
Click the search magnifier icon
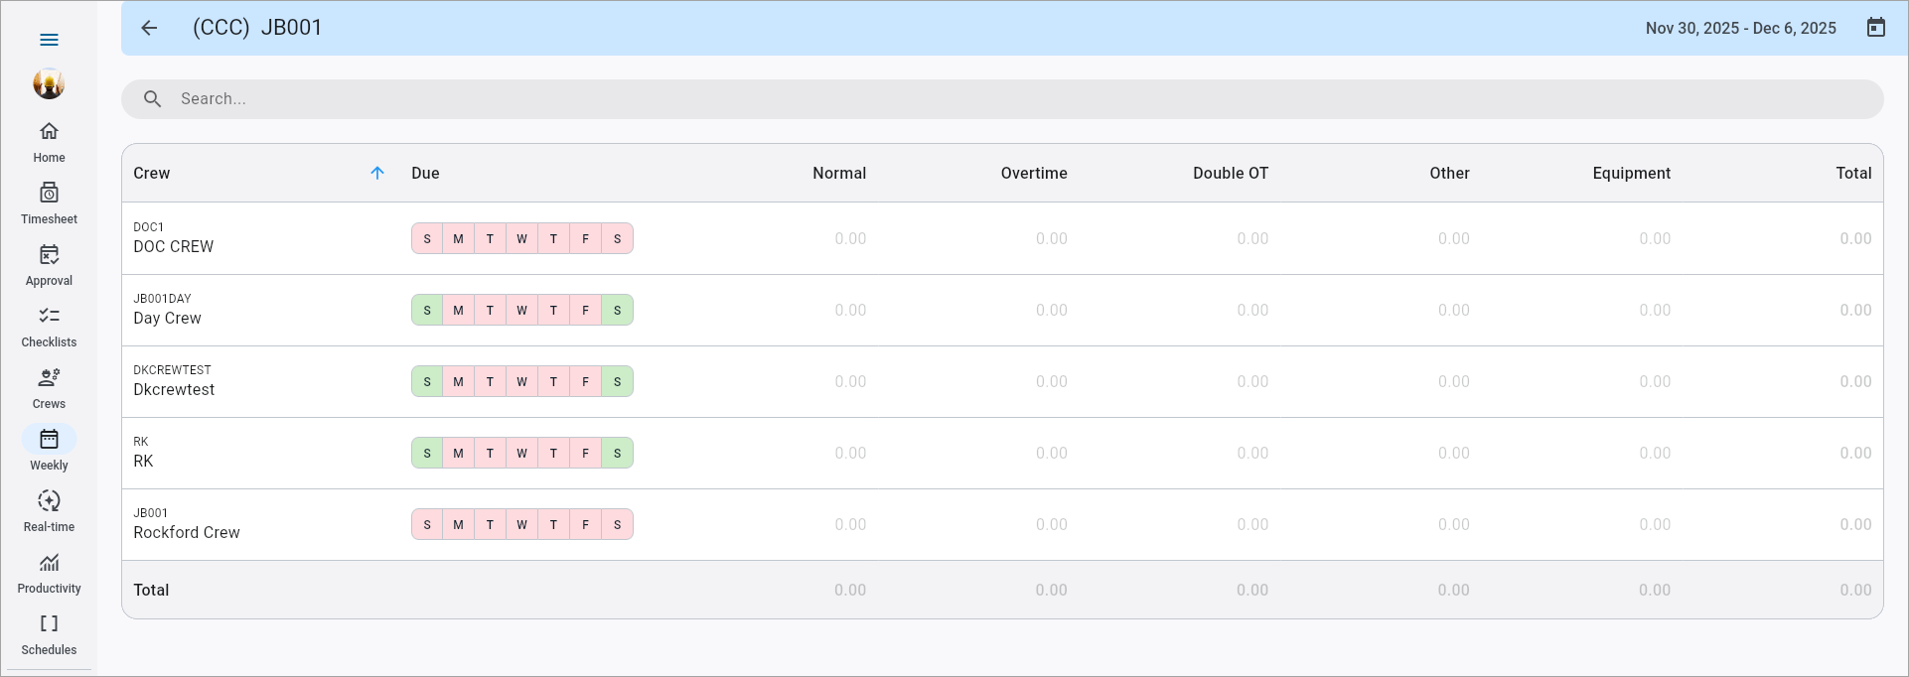pyautogui.click(x=153, y=99)
